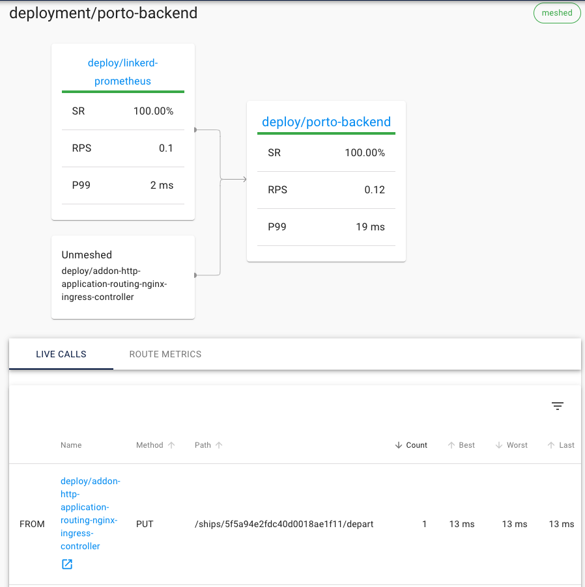Click the FROM direction cell
Image resolution: width=585 pixels, height=587 pixels.
coord(32,524)
